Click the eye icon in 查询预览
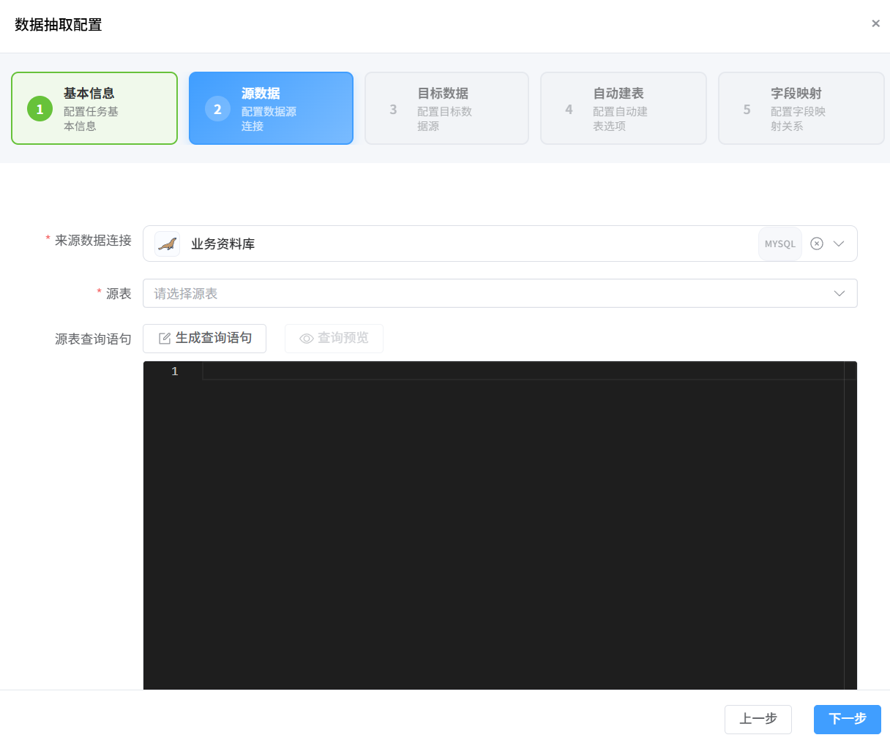Image resolution: width=890 pixels, height=743 pixels. pyautogui.click(x=307, y=339)
